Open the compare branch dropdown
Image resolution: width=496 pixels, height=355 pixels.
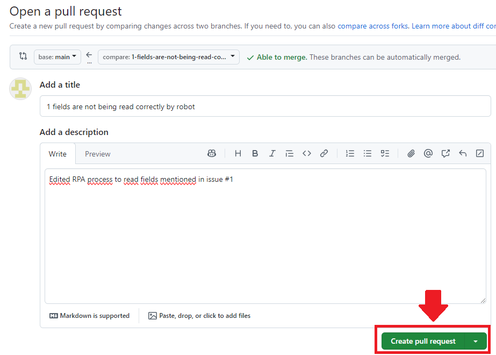169,56
